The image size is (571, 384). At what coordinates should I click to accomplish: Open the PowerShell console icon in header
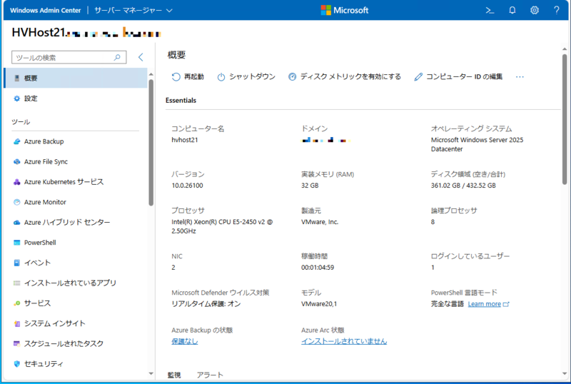[490, 10]
